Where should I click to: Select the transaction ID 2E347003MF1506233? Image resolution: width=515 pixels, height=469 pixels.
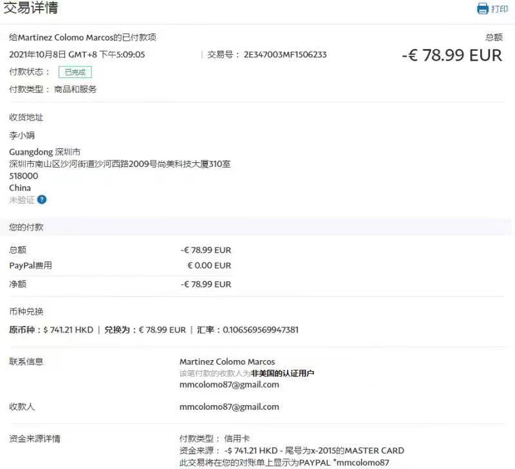285,55
